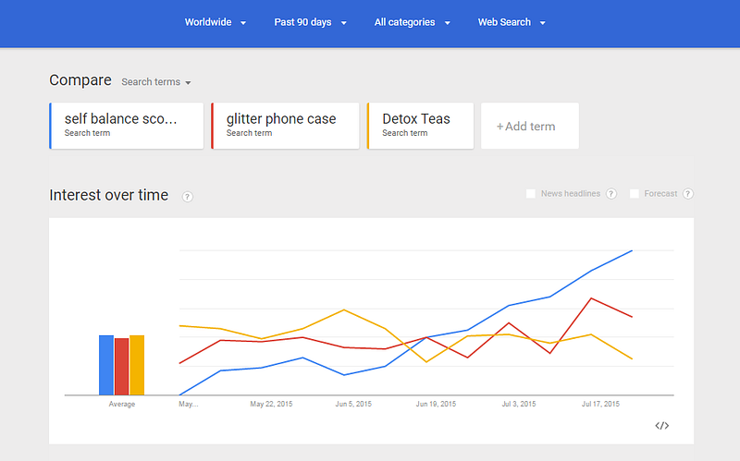Screen dimensions: 740x461
Task: Select the glitter phone case term box
Action: tap(285, 125)
